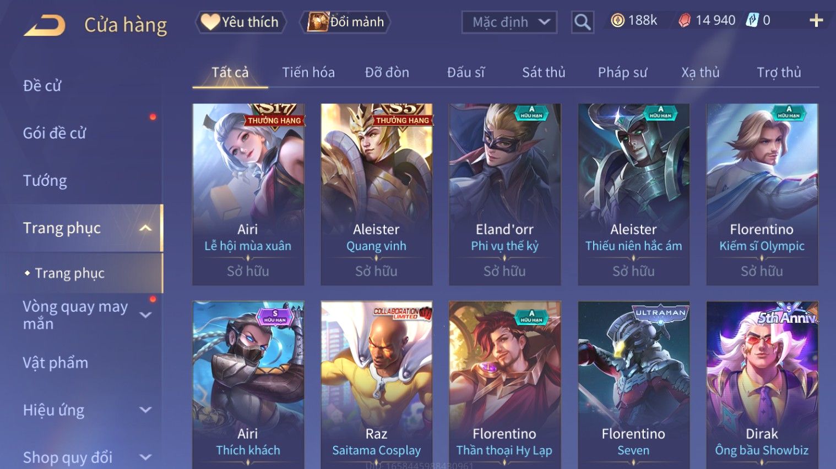Click the plus icon to add currency

(x=816, y=21)
